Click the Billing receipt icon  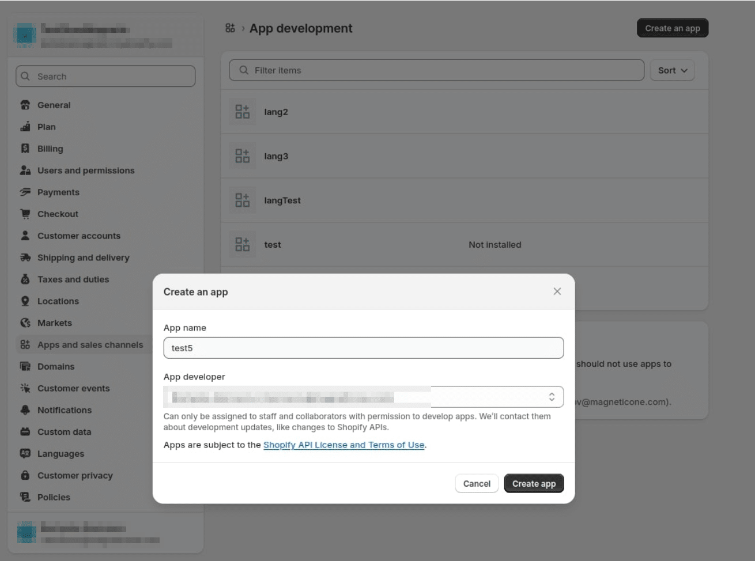click(25, 149)
